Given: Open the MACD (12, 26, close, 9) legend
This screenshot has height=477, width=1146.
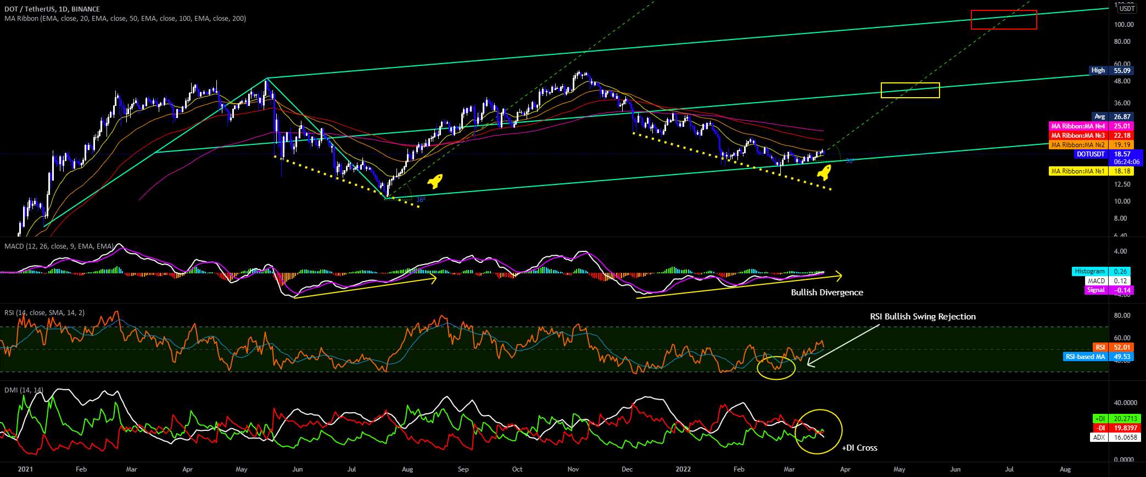Looking at the screenshot, I should pyautogui.click(x=59, y=246).
